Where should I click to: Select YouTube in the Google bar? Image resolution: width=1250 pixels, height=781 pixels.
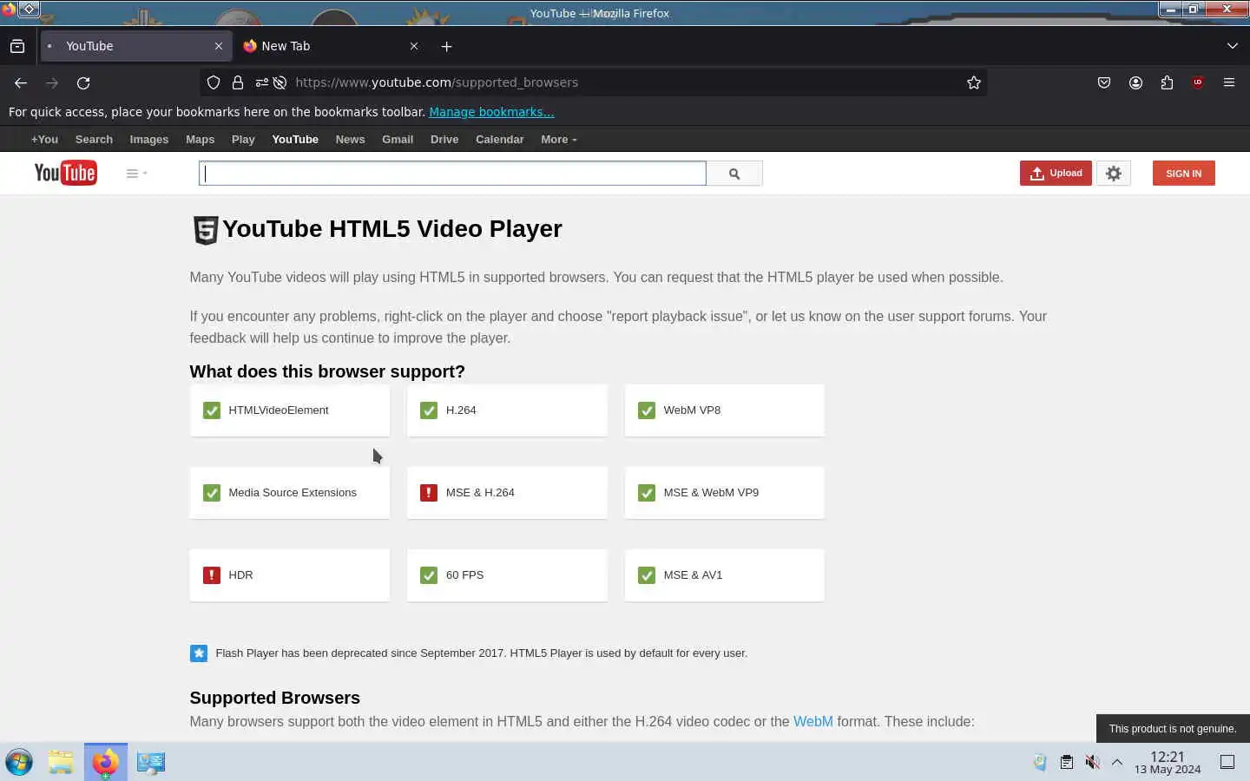click(295, 140)
